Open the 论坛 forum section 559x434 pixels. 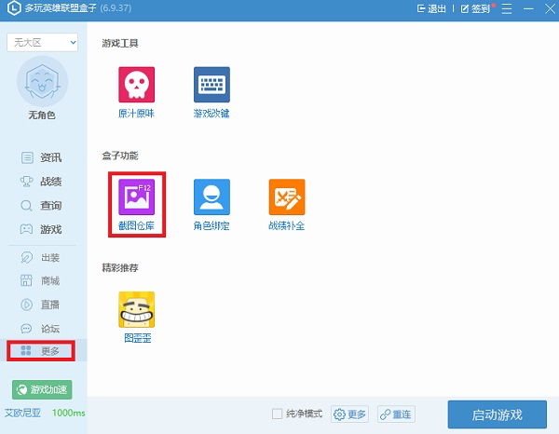point(41,328)
